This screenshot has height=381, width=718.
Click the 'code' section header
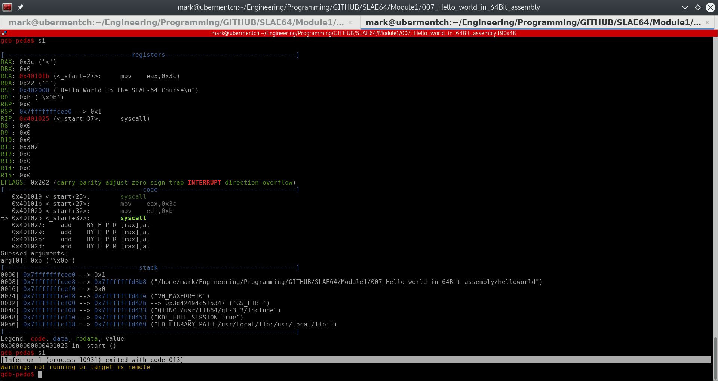coord(150,190)
